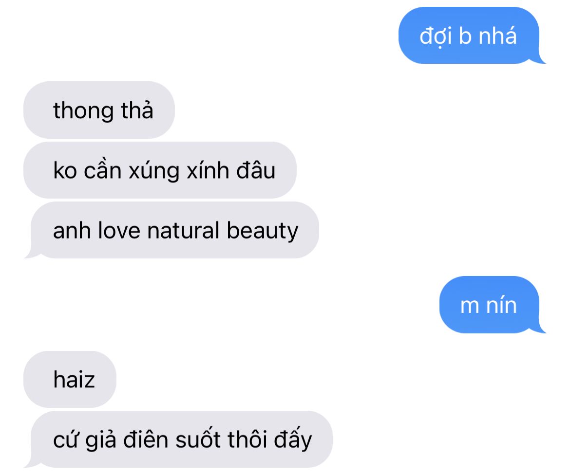Screen dimensions: 570x475
Task: Click the word "điên" in last message
Action: [x=146, y=439]
